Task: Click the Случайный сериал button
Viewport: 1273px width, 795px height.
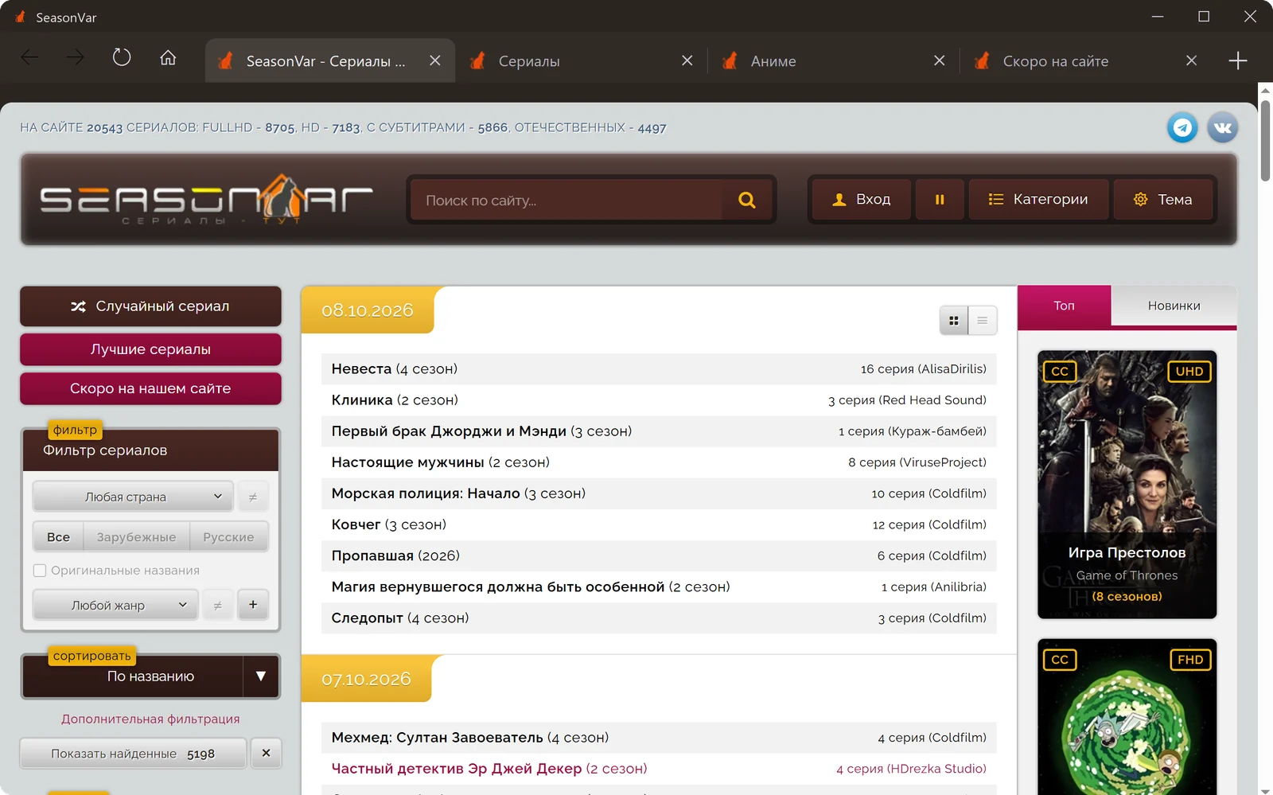Action: tap(150, 306)
